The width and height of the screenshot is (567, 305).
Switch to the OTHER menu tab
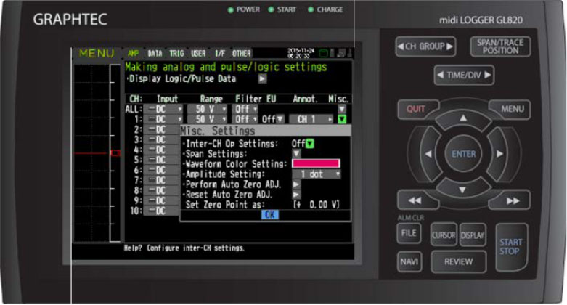tap(241, 54)
